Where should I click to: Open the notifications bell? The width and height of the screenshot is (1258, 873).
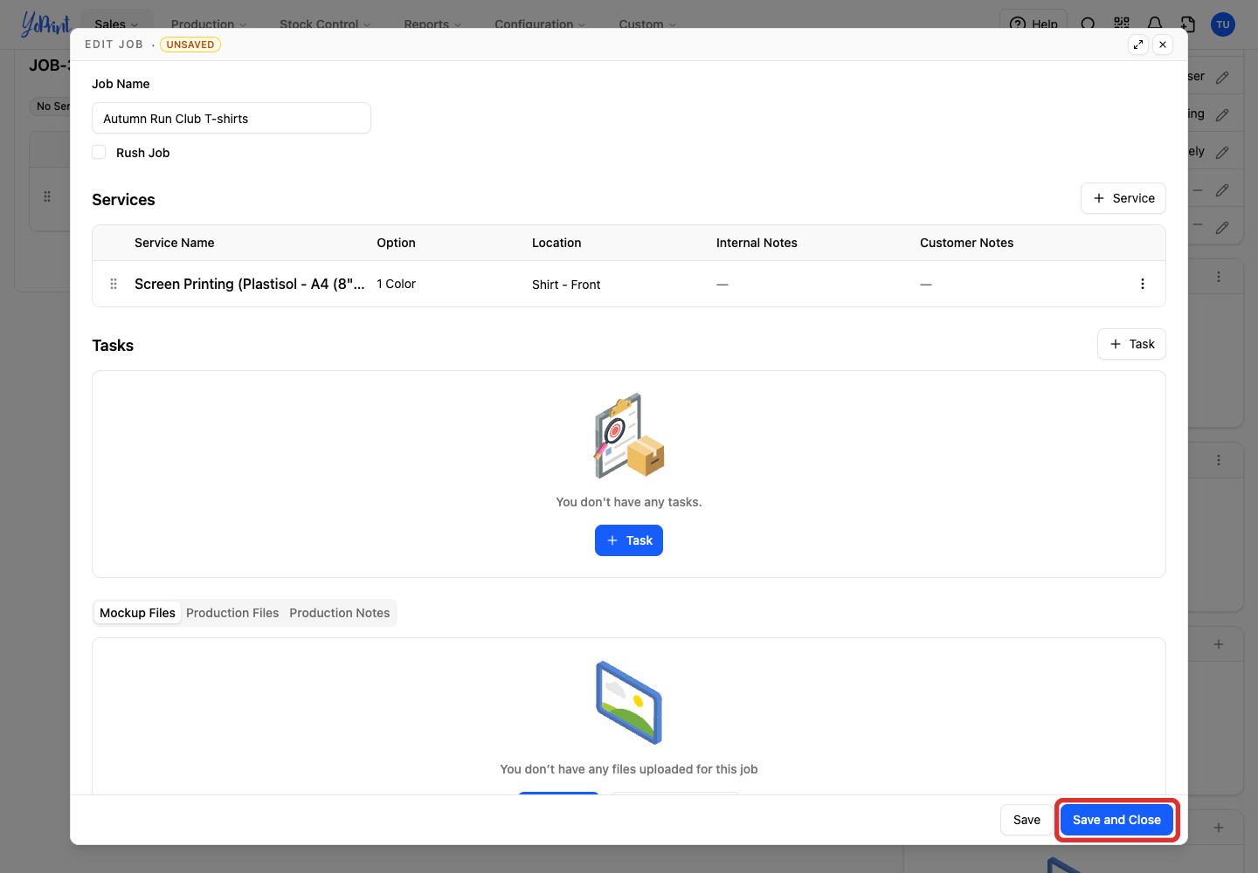(1155, 24)
